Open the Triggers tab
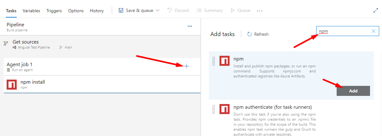Screen dimensions: 382x136 [x=54, y=11]
